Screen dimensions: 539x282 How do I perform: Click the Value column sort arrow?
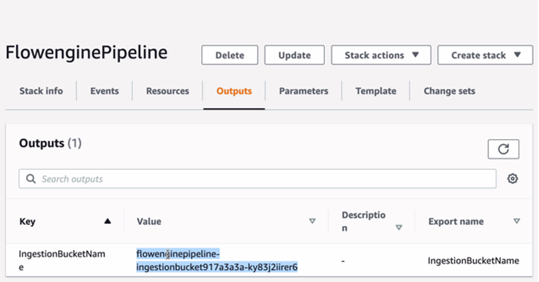312,221
